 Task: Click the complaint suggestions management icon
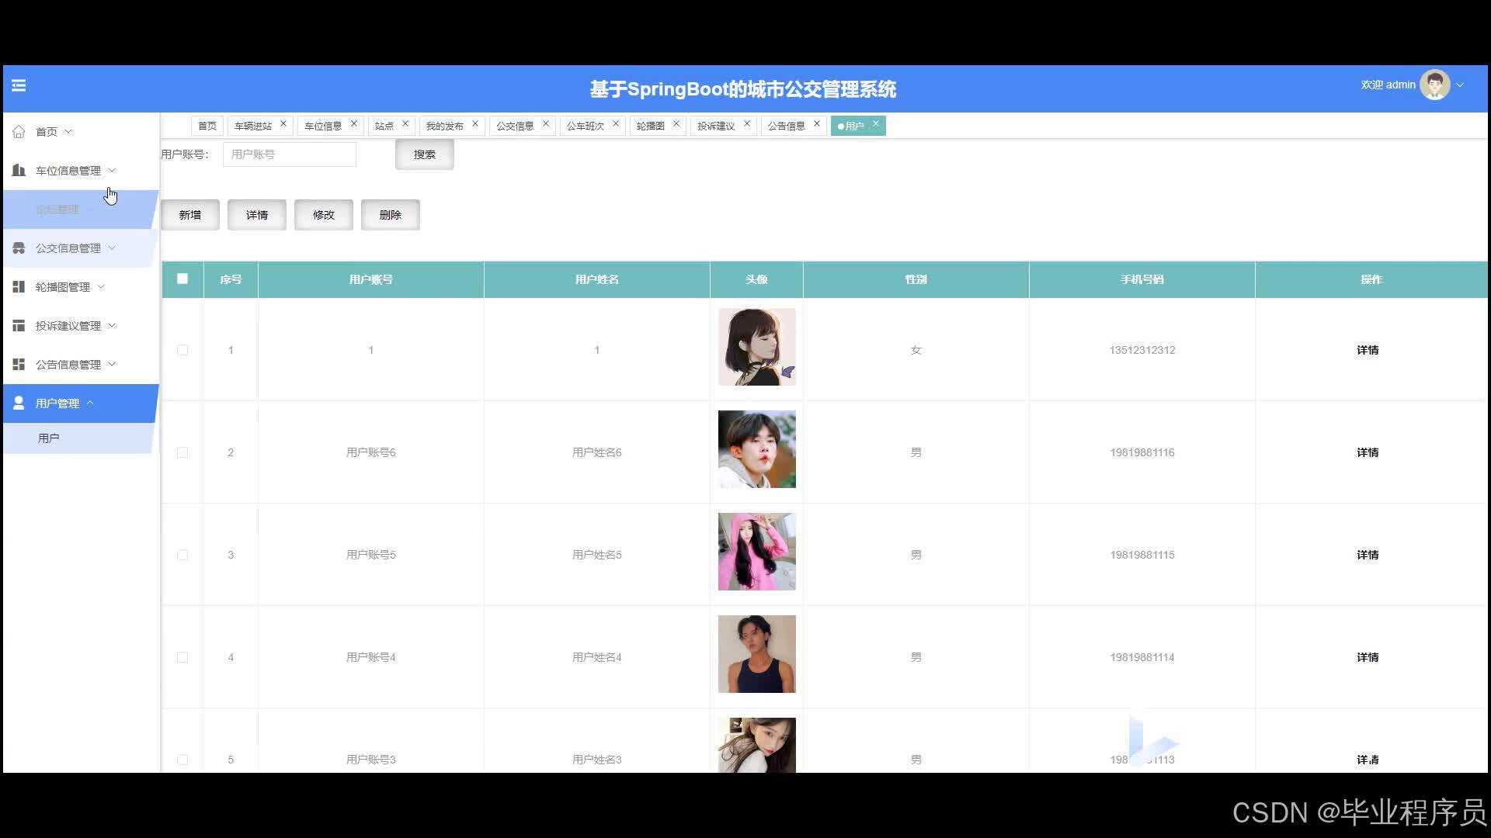pos(19,326)
